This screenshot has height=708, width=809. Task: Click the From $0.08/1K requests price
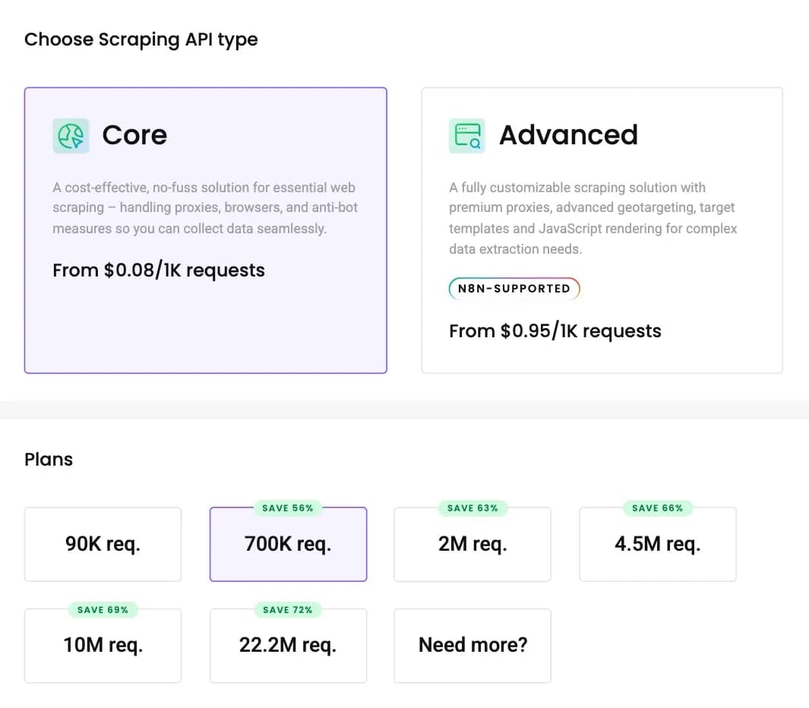[159, 270]
